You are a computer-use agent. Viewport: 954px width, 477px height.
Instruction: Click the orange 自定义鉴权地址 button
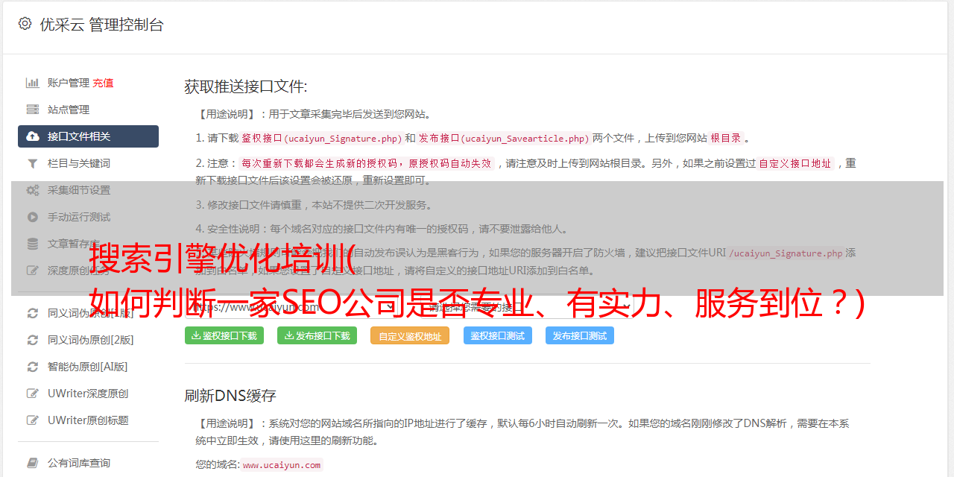410,335
